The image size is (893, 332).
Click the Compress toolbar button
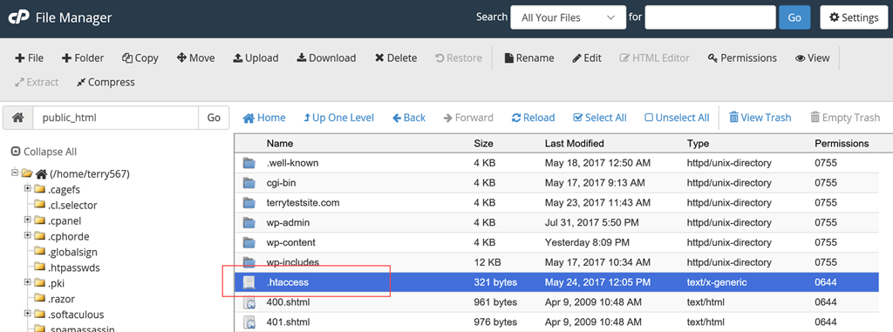tap(106, 83)
